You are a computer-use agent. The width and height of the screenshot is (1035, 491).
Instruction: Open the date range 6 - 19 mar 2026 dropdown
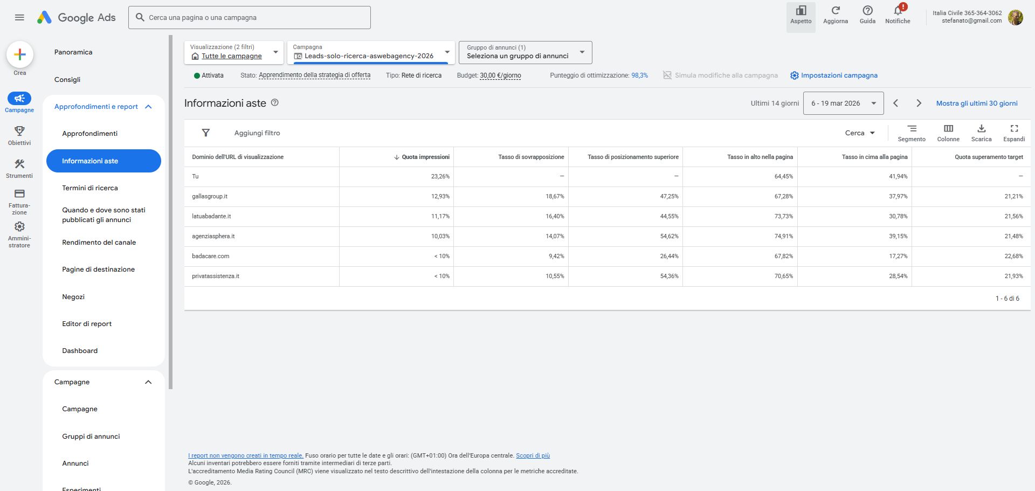[843, 103]
